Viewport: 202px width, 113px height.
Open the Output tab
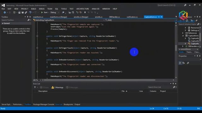coord(77,105)
